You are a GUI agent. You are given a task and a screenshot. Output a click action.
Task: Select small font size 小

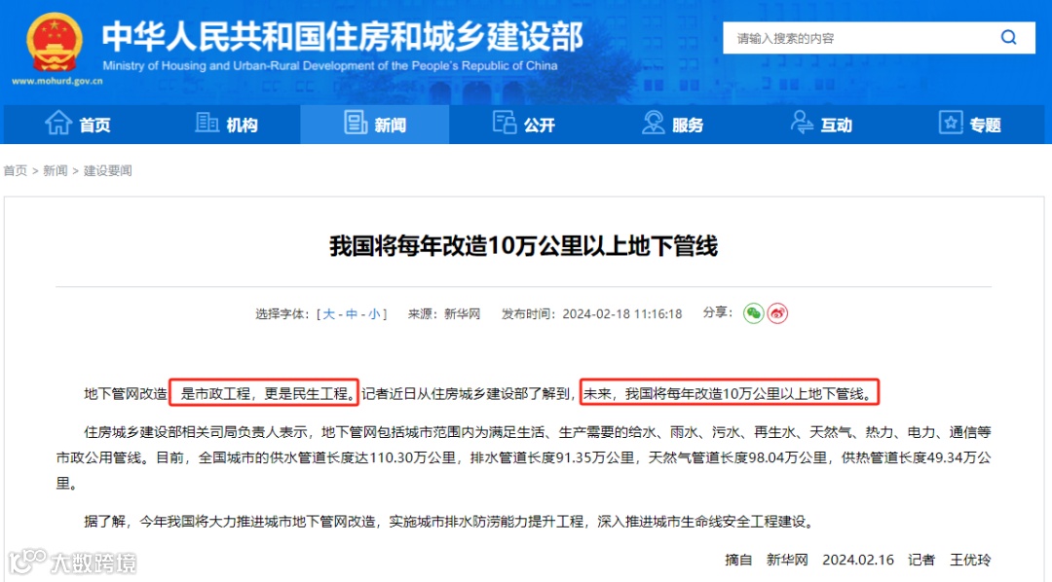pos(374,313)
